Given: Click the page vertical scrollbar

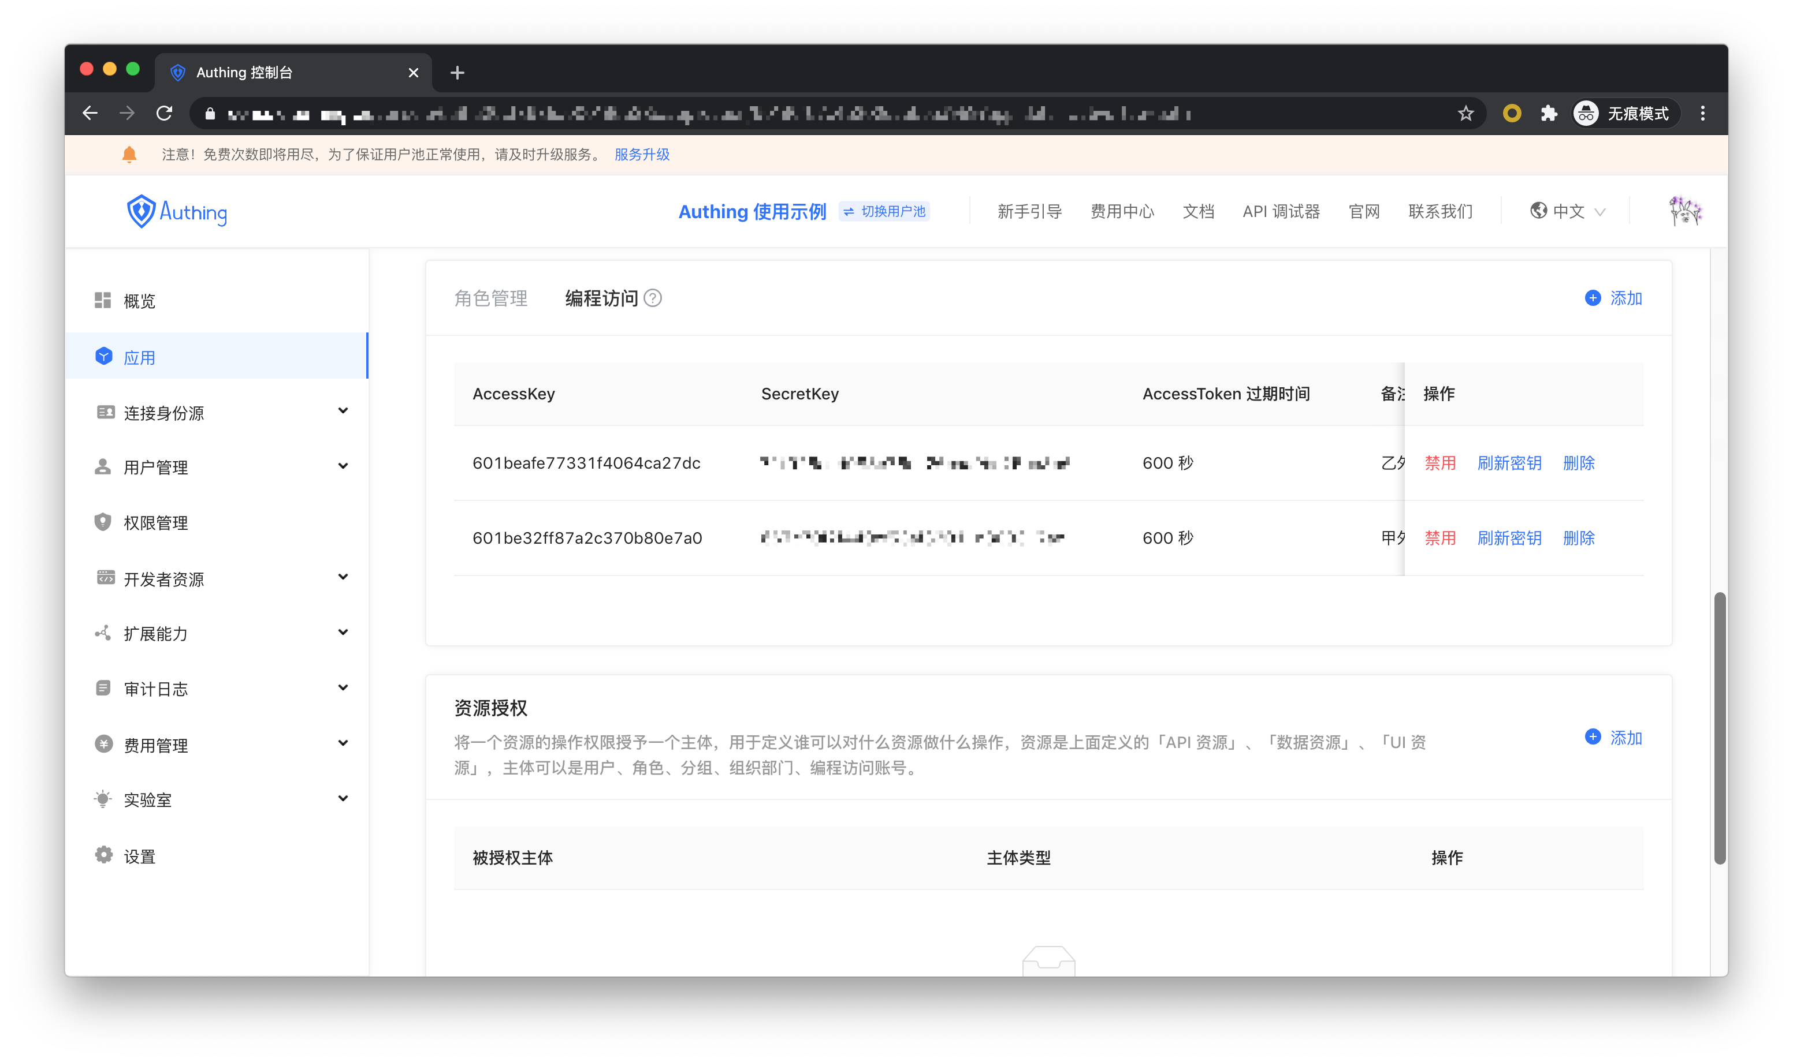Looking at the screenshot, I should click(x=1719, y=727).
